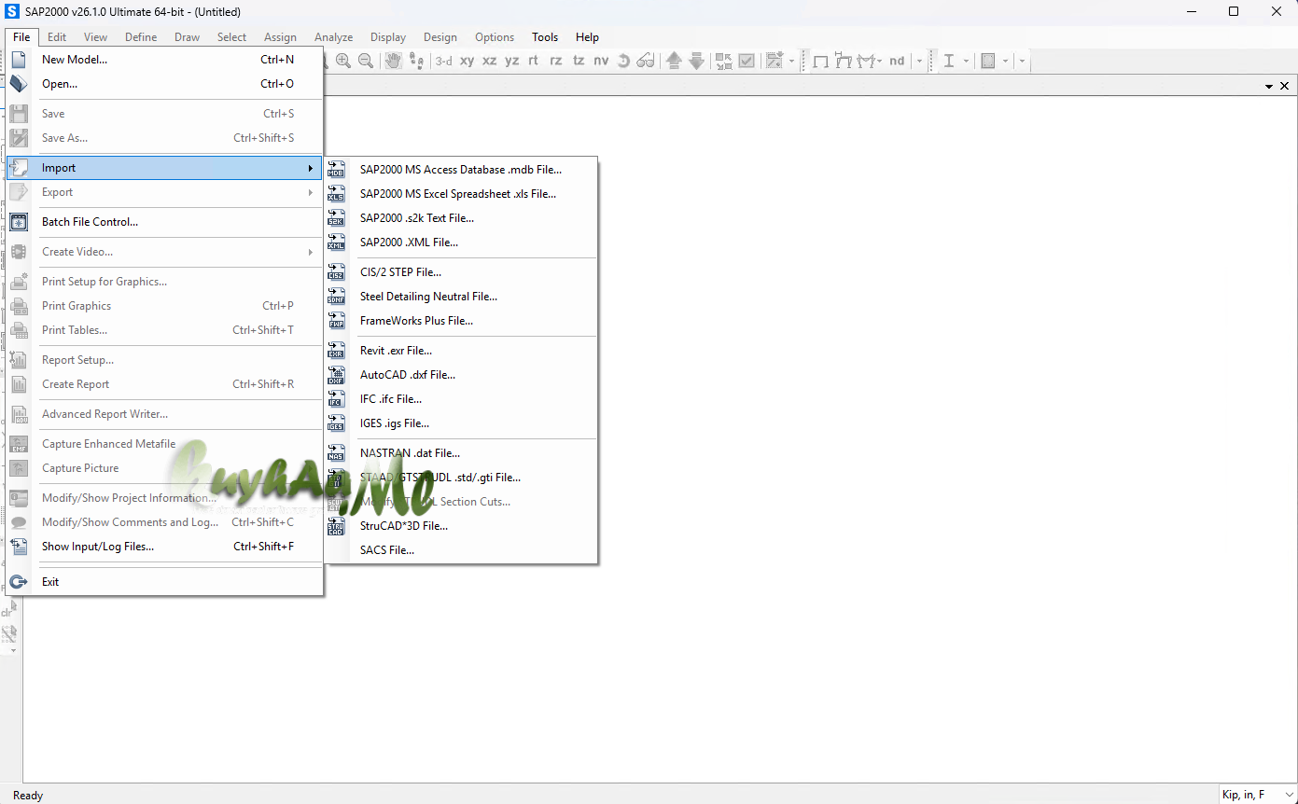Click the StruCAD import icon

click(337, 526)
